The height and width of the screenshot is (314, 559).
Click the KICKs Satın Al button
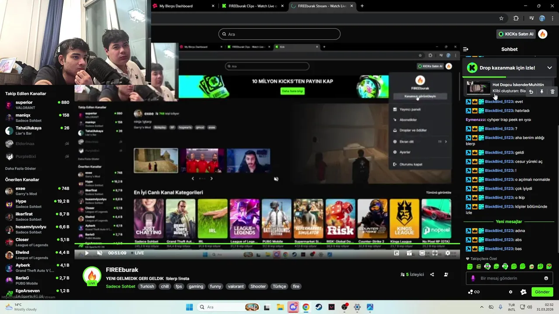point(516,34)
